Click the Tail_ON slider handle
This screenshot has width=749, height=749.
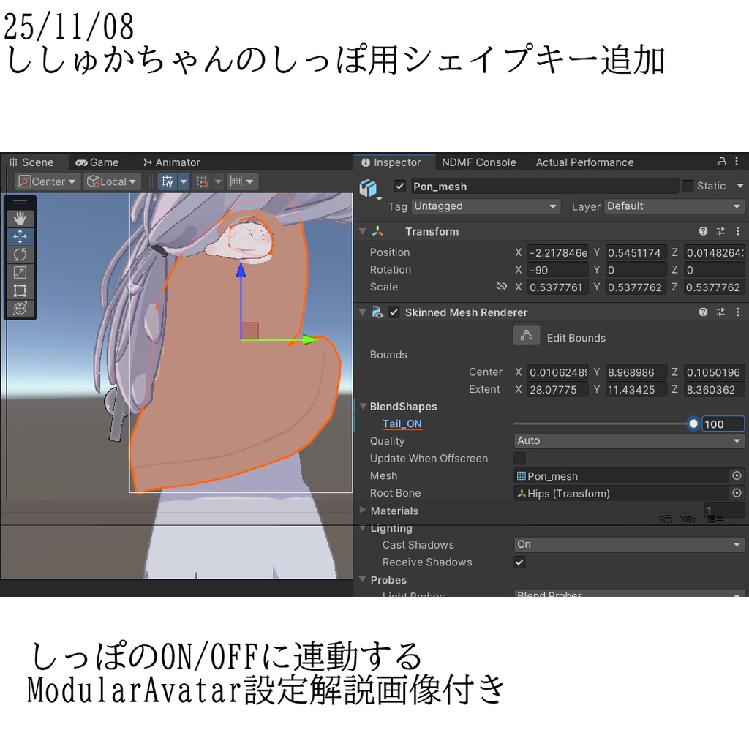693,424
